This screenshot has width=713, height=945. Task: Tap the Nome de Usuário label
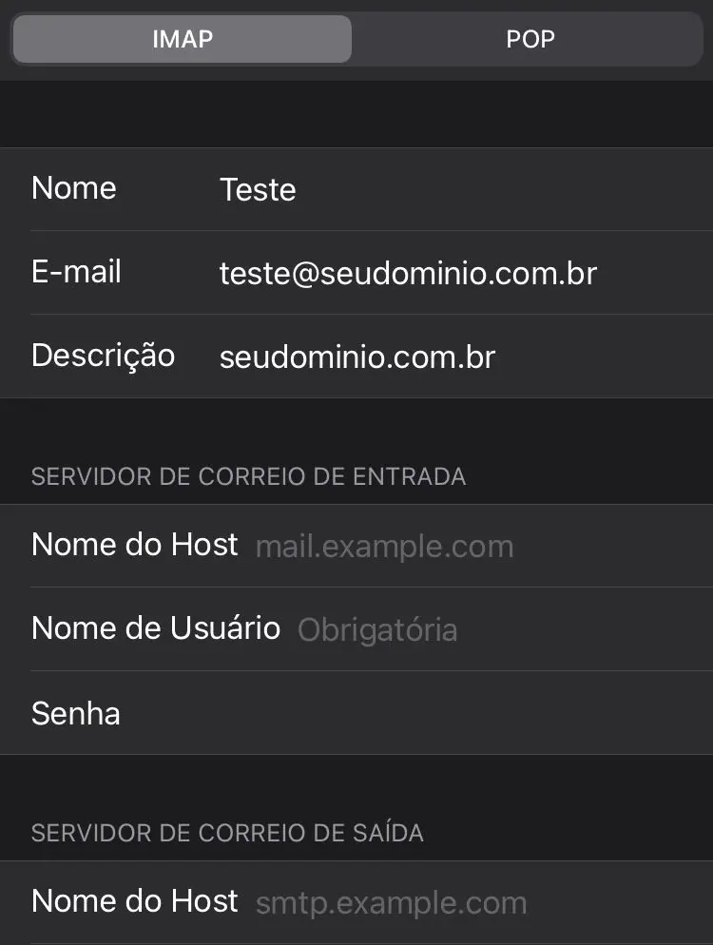(156, 628)
